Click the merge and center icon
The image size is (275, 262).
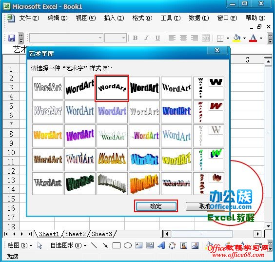[206, 38]
